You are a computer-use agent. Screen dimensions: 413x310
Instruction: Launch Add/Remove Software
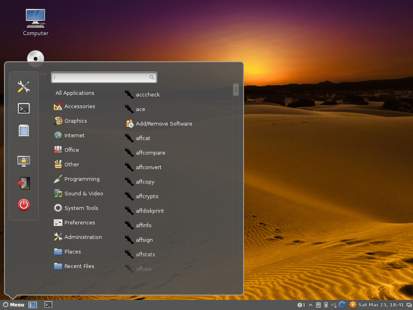pyautogui.click(x=163, y=124)
